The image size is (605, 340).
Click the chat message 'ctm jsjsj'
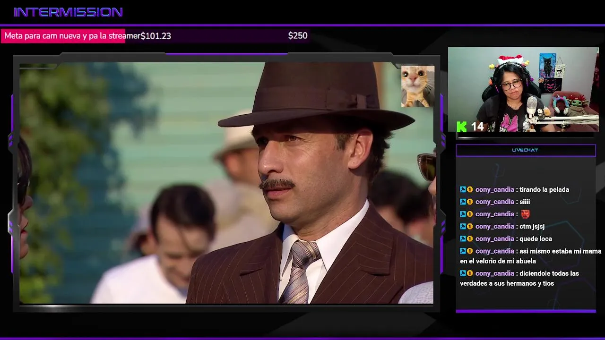point(532,227)
